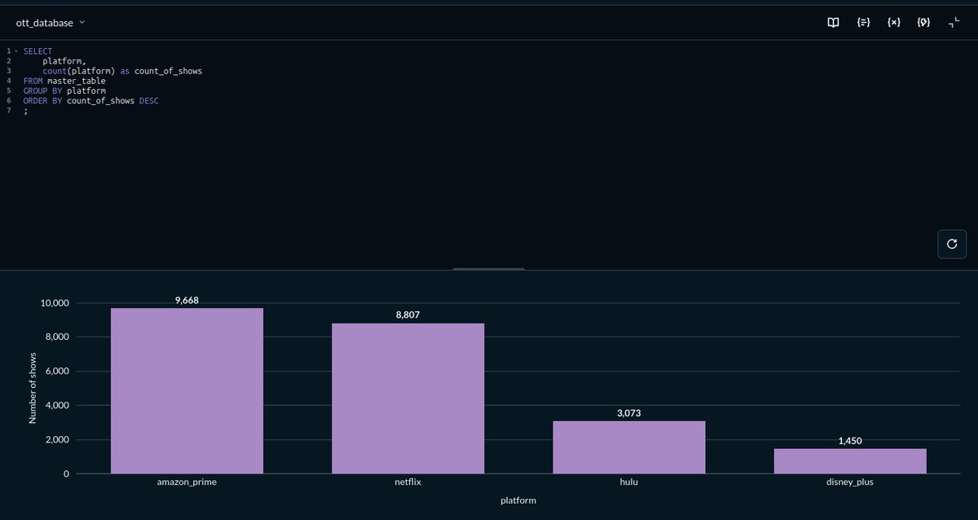The height and width of the screenshot is (520, 978).
Task: Click the 3,073 value label
Action: point(628,413)
